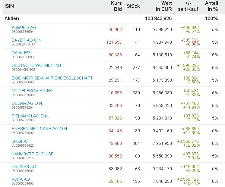The width and height of the screenshot is (225, 187).
Task: Open DEUTSCHE WOHNEN INH details
Action: [x=36, y=65]
